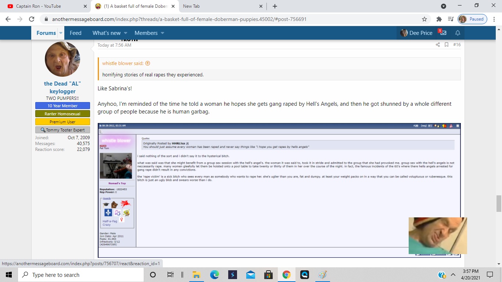Open the Dee Price account menu
502x282 pixels.
[x=416, y=33]
